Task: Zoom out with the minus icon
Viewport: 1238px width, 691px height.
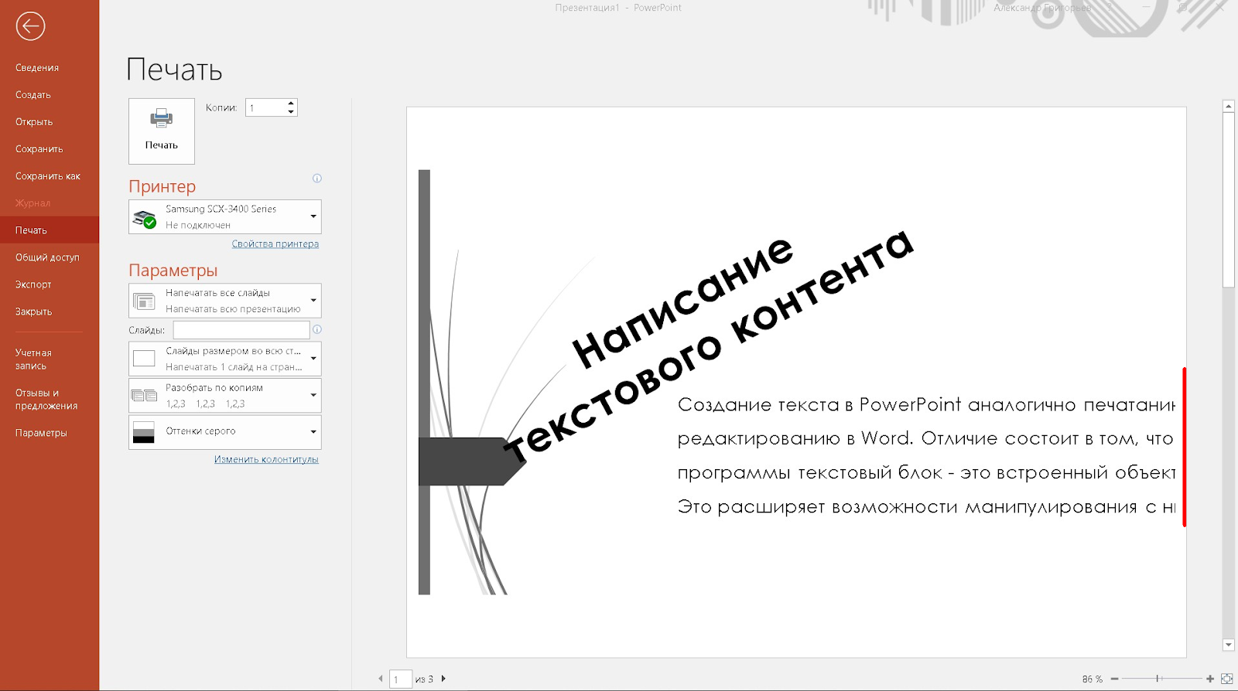Action: click(1114, 679)
